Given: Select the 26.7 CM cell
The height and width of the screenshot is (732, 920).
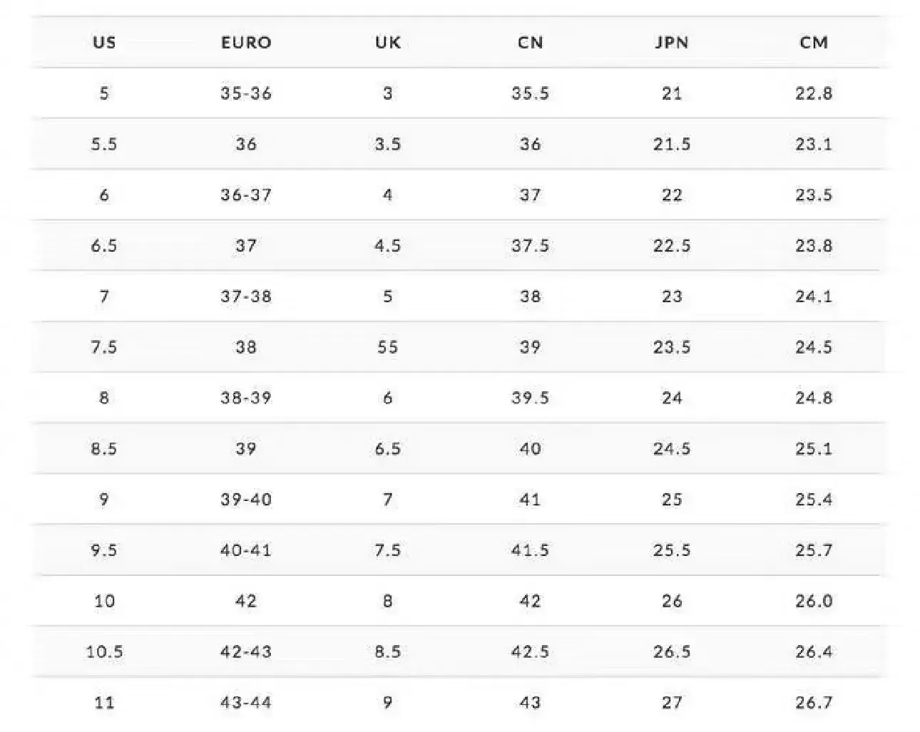Looking at the screenshot, I should (x=814, y=703).
